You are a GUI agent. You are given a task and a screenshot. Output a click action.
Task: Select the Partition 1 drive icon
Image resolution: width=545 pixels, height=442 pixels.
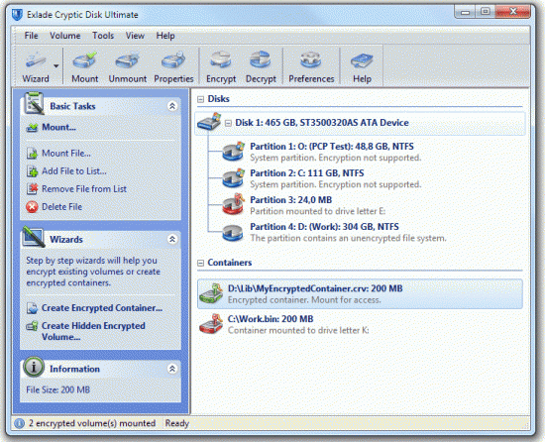233,152
